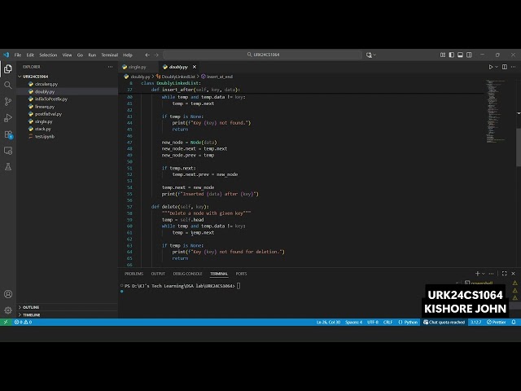Open editor More Actions ellipsis
Screen dimensions: 521x391
coord(514,67)
